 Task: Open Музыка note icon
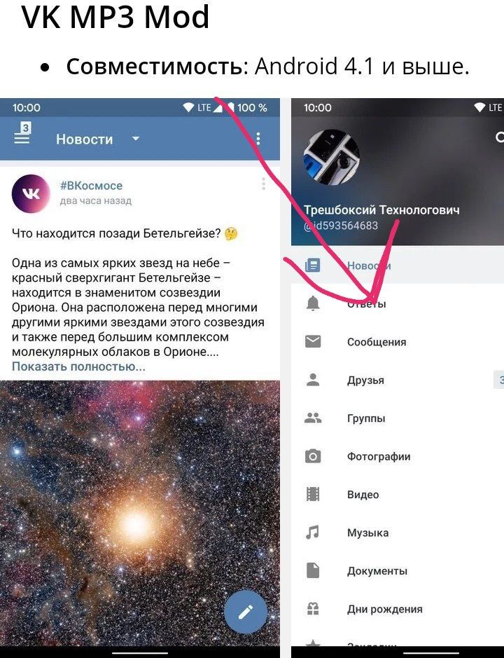[312, 532]
